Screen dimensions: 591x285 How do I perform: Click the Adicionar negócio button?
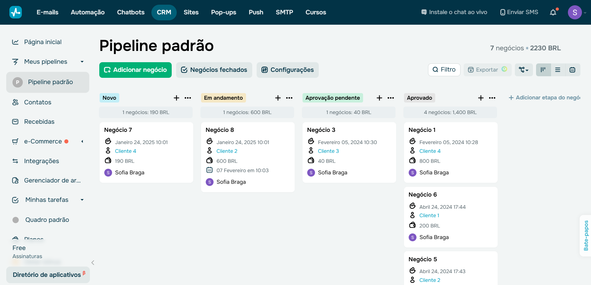135,70
